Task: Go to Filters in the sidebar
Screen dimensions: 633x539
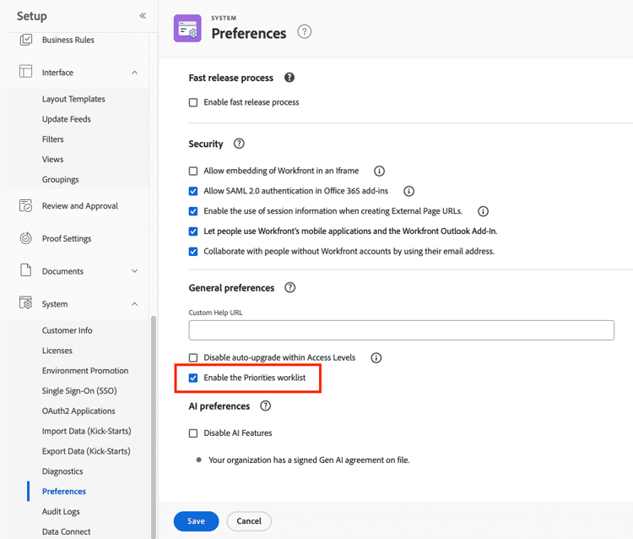Action: [x=53, y=139]
